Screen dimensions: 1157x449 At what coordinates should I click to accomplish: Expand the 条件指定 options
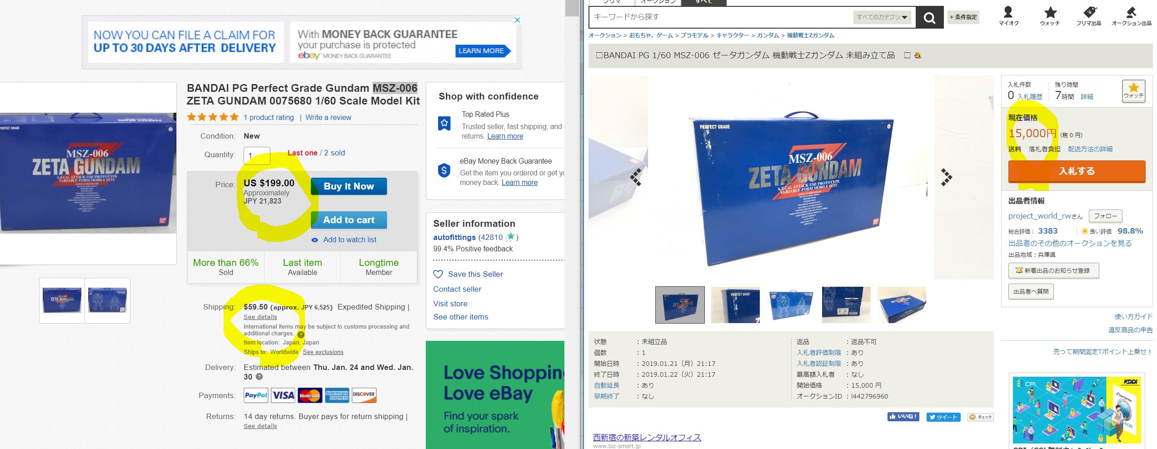tap(963, 17)
